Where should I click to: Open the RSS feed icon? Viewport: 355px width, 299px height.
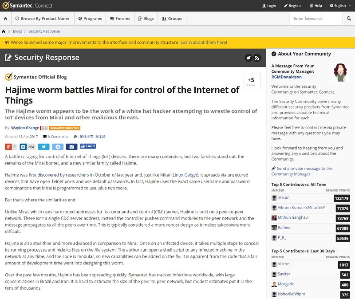[257, 58]
